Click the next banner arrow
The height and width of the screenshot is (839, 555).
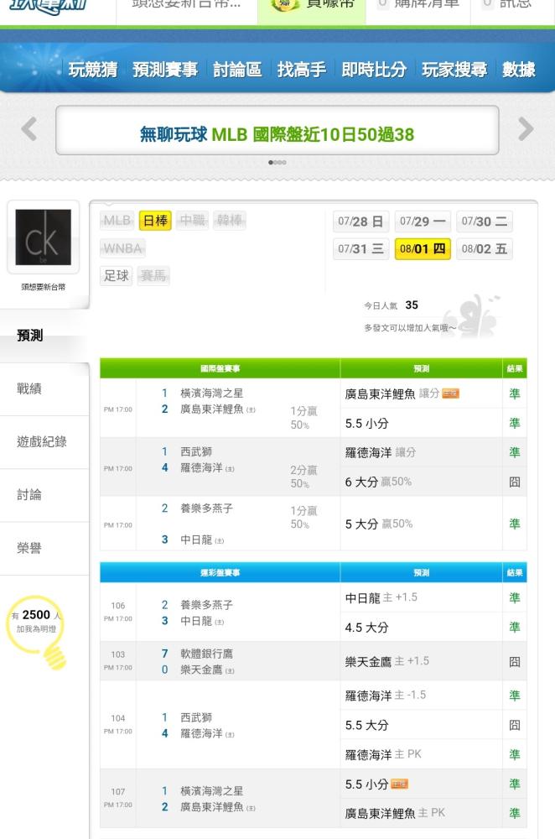coord(526,129)
